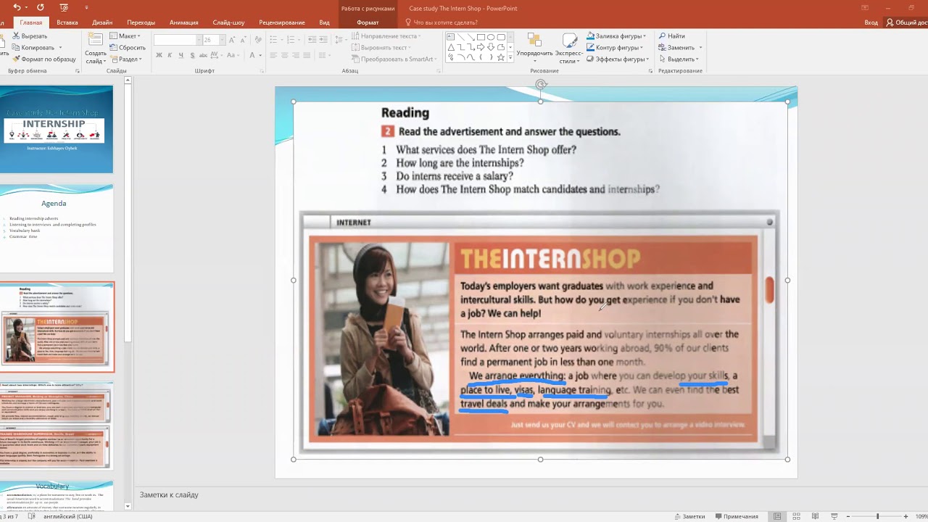Open Эффекты фигуры shape effects menu
Screen dimensions: 928x522
pyautogui.click(x=618, y=59)
